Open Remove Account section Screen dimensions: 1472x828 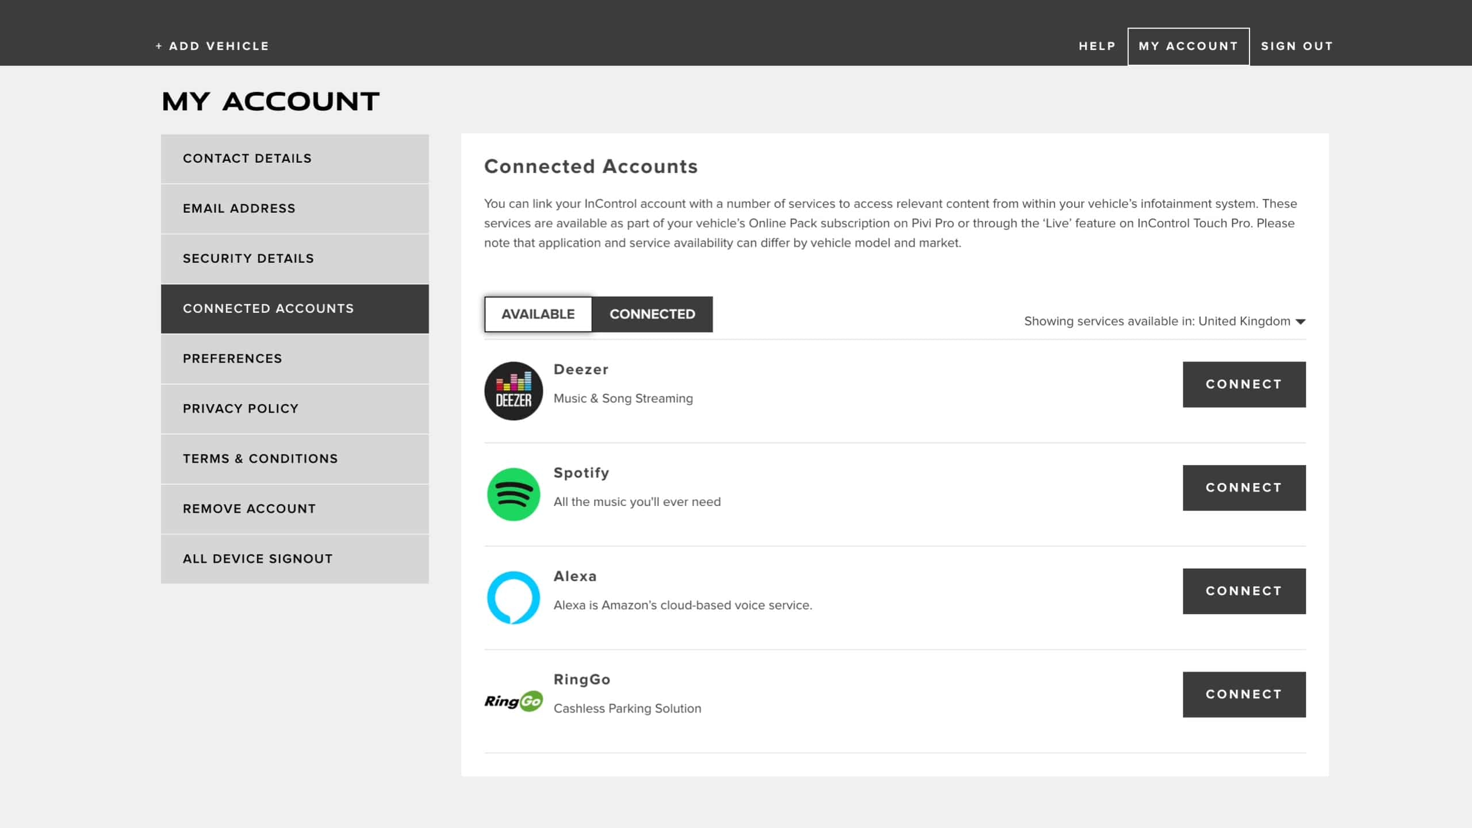[x=248, y=508]
